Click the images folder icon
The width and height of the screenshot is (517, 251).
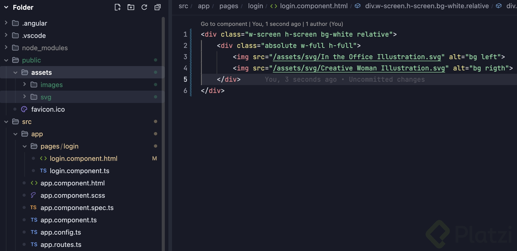(34, 85)
